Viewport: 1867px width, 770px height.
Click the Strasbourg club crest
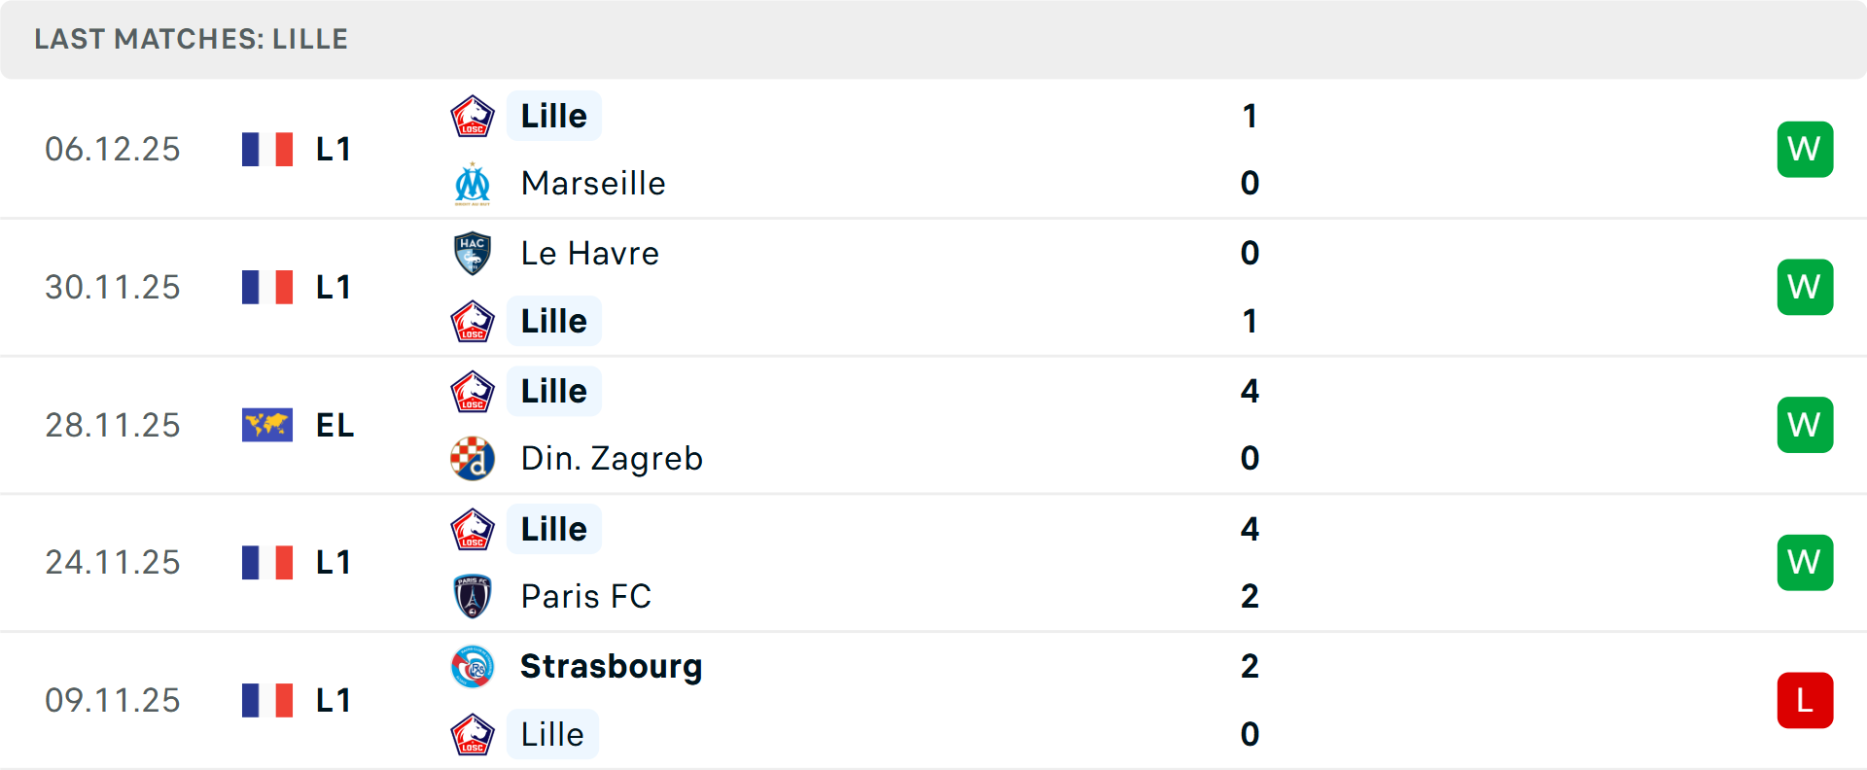(473, 667)
